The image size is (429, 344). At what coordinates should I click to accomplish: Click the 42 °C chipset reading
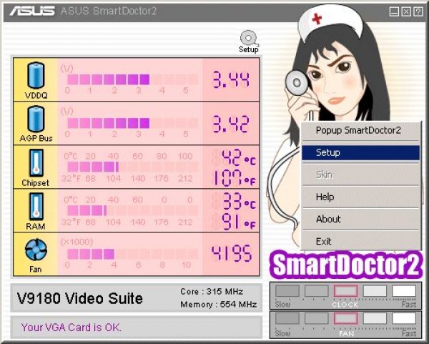click(239, 157)
